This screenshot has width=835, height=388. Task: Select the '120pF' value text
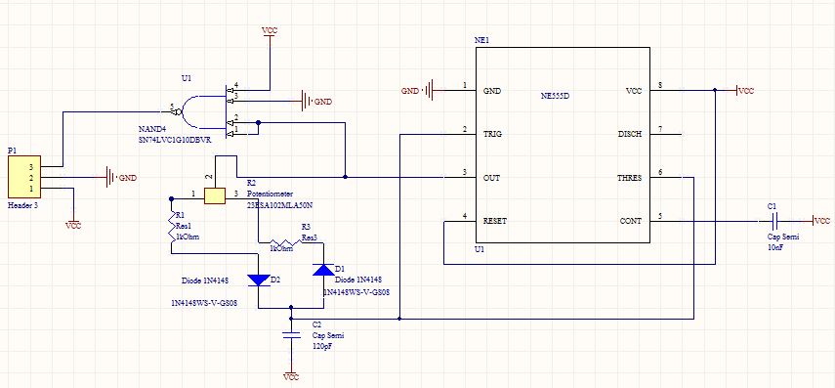pos(322,345)
